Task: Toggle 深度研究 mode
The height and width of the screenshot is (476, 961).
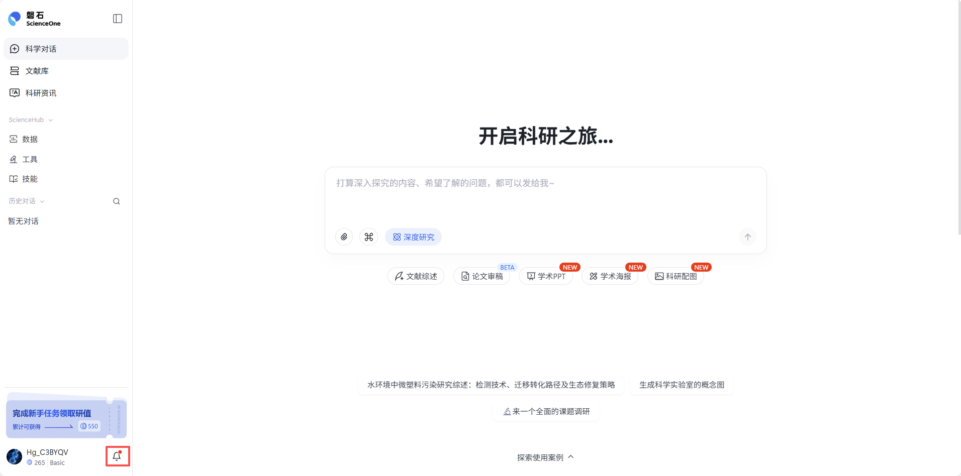Action: pos(413,237)
